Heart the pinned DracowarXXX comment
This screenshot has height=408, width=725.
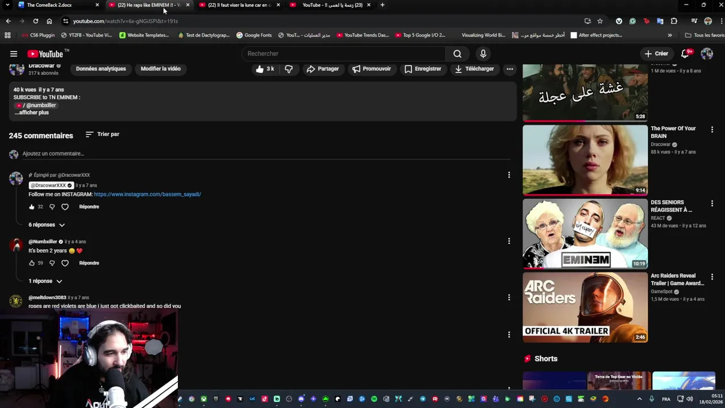coord(65,207)
